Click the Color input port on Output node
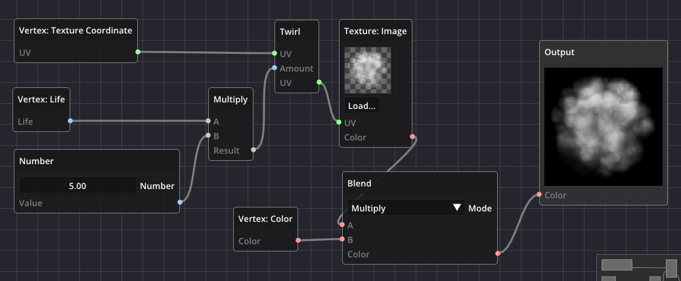 point(539,195)
